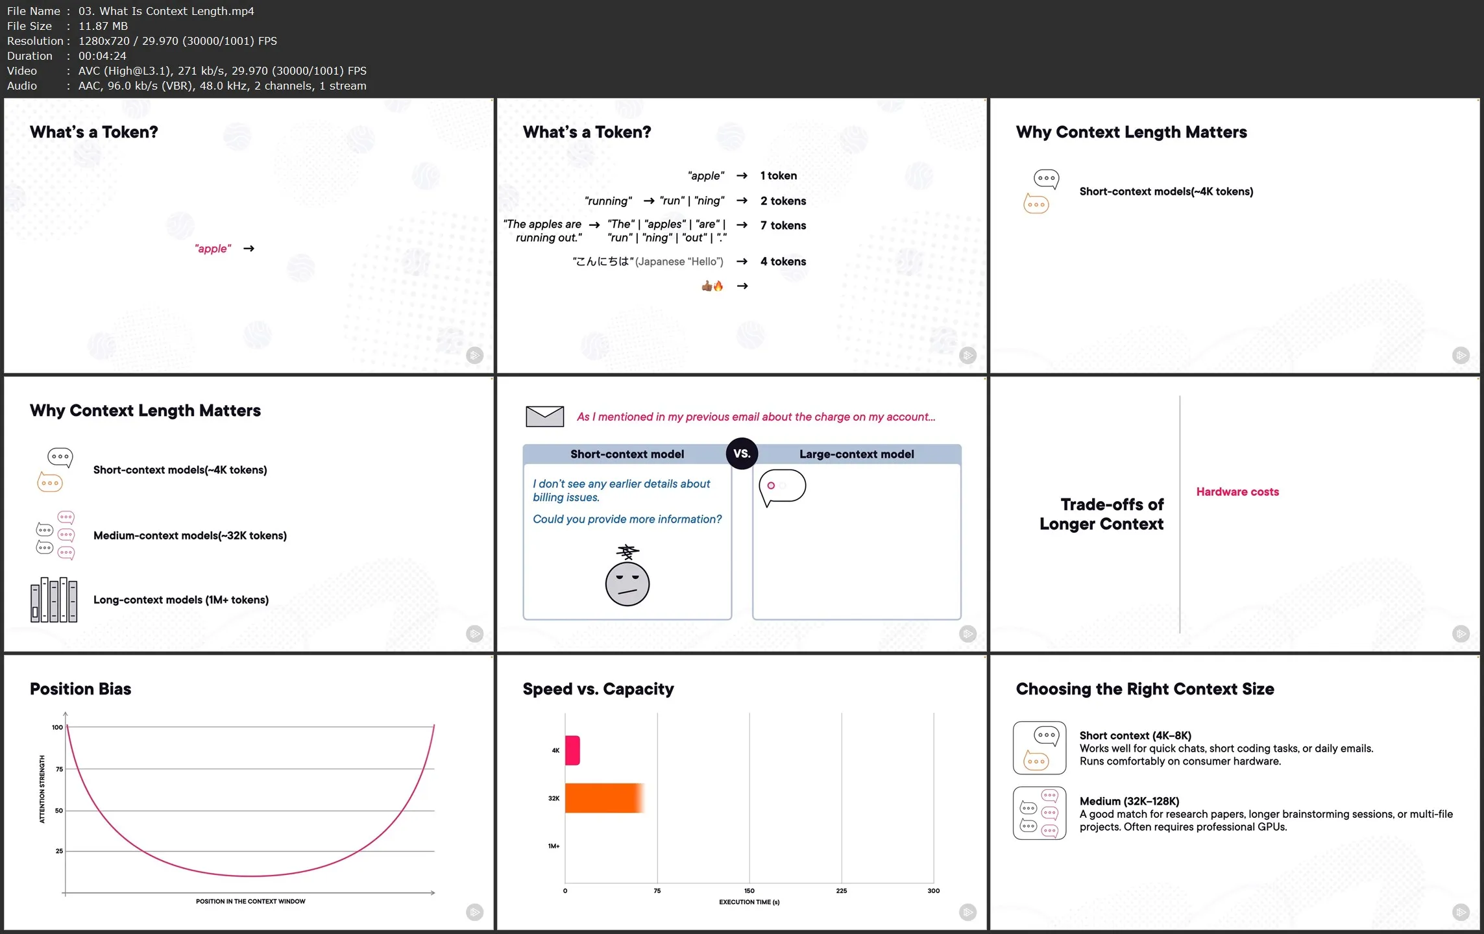This screenshot has width=1484, height=934.
Task: Click the envelope icon beside the email text
Action: (544, 416)
